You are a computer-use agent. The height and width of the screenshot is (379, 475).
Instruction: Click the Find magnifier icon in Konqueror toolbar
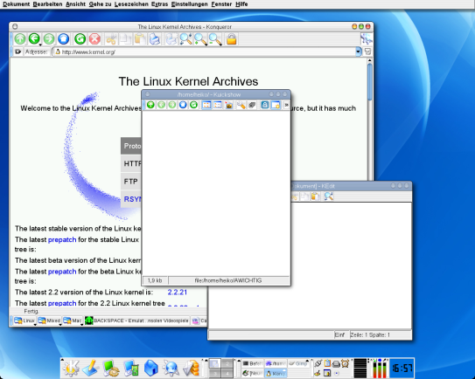[185, 39]
